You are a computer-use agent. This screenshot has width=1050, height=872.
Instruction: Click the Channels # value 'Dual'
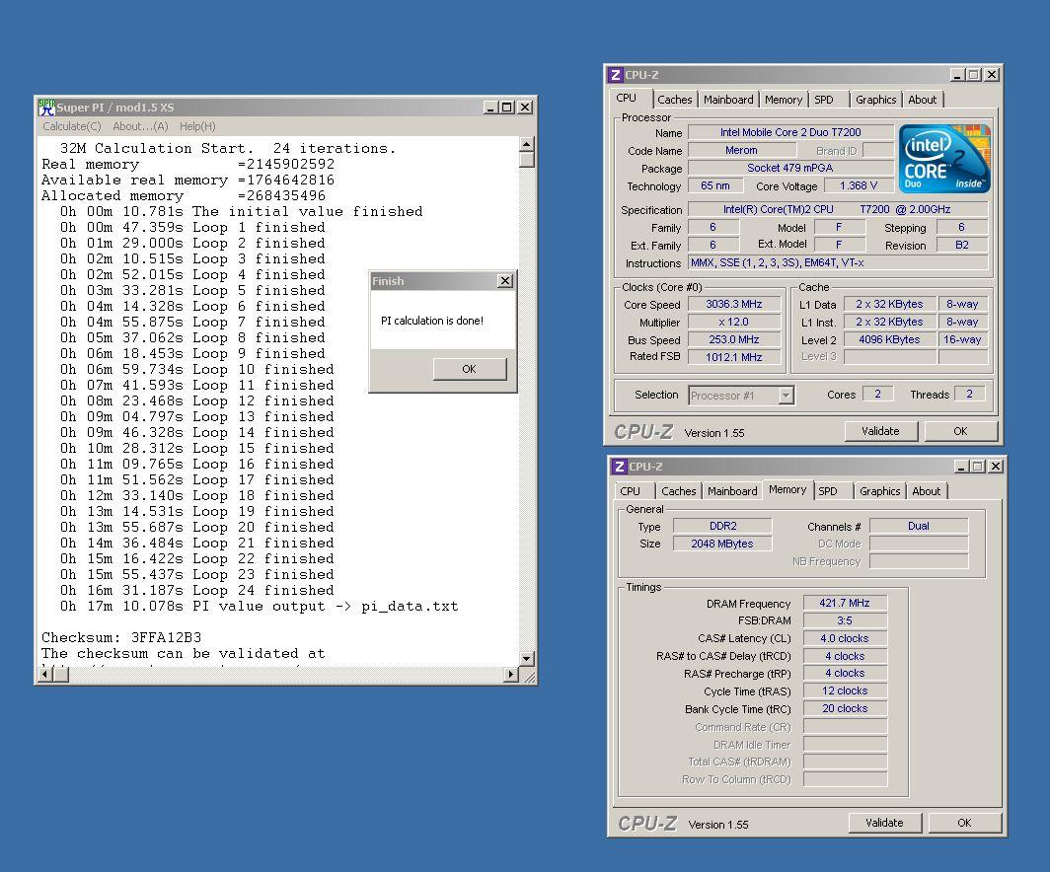(919, 526)
